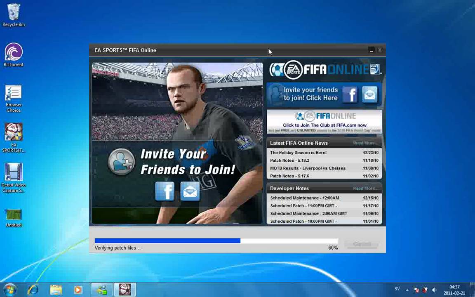The height and width of the screenshot is (297, 475).
Task: Click the Invite Your Friends to Join headline
Action: (x=188, y=162)
